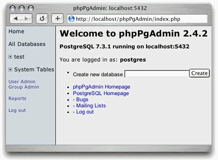Reload the page with the refresh icon
Screen dimensions: 218x160
(42, 18)
